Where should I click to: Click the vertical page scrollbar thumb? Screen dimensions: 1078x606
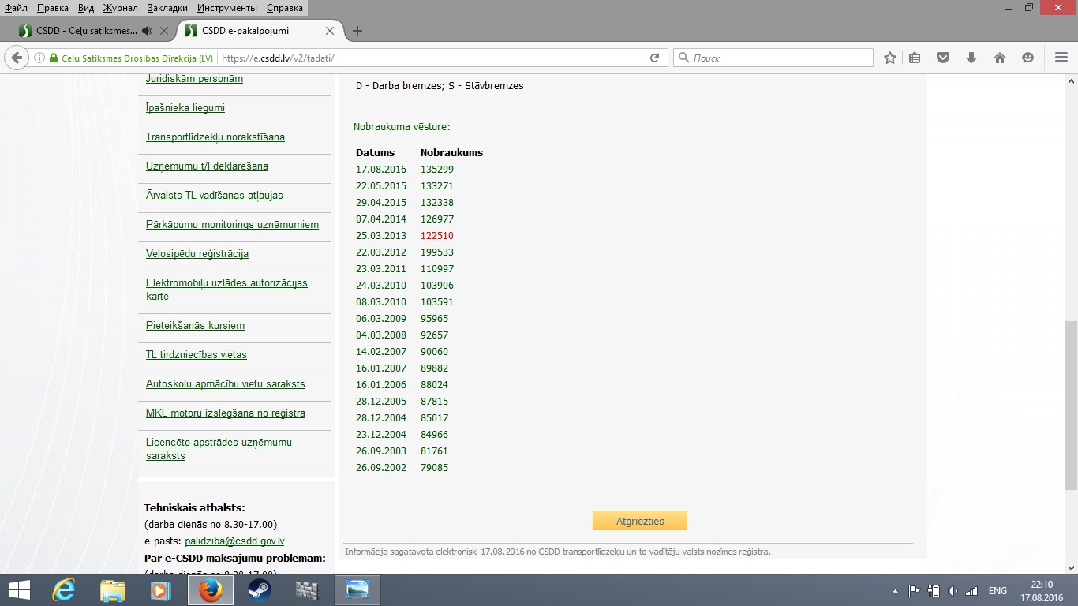1071,405
